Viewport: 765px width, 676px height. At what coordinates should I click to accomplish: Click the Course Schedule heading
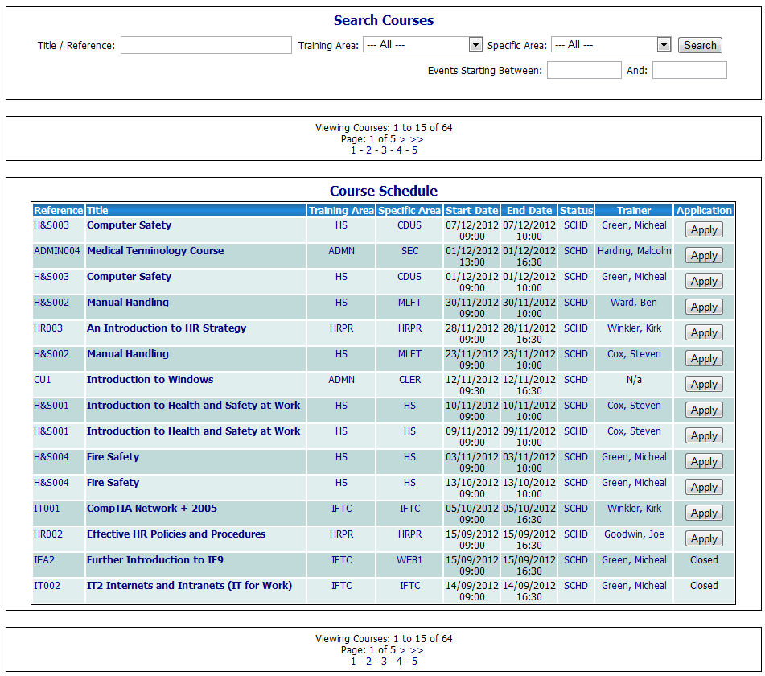coord(384,191)
